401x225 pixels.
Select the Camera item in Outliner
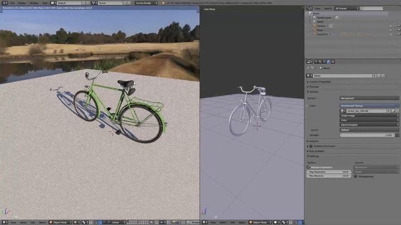point(321,26)
